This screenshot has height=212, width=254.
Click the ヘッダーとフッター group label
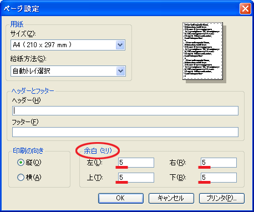pyautogui.click(x=33, y=91)
